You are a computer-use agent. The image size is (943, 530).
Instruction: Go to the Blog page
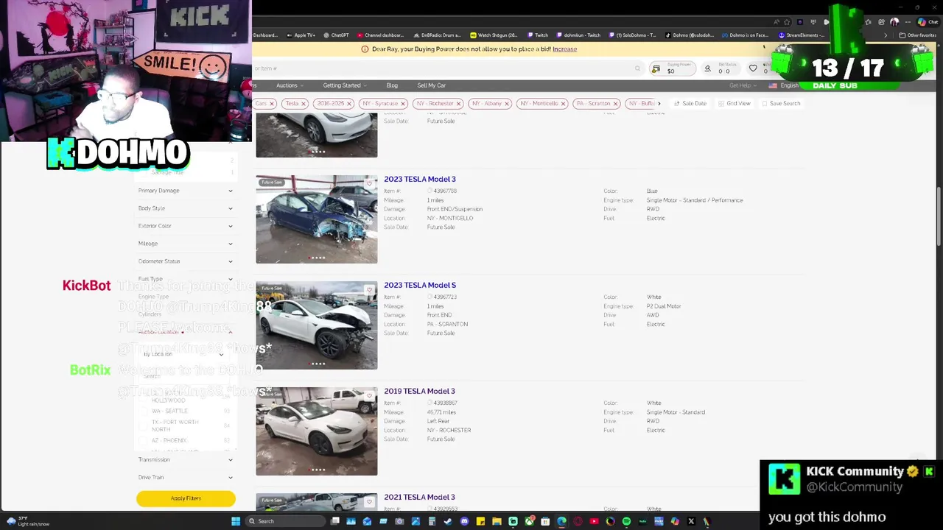point(392,85)
